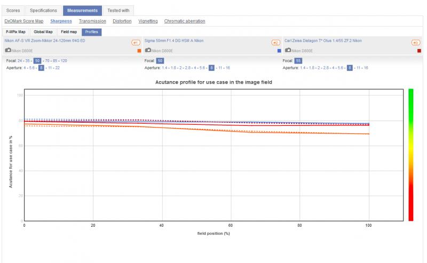Viewport: 427px width, 263px height.
Task: Select focal length 120 for the Nikon zoom
Action: coord(64,61)
